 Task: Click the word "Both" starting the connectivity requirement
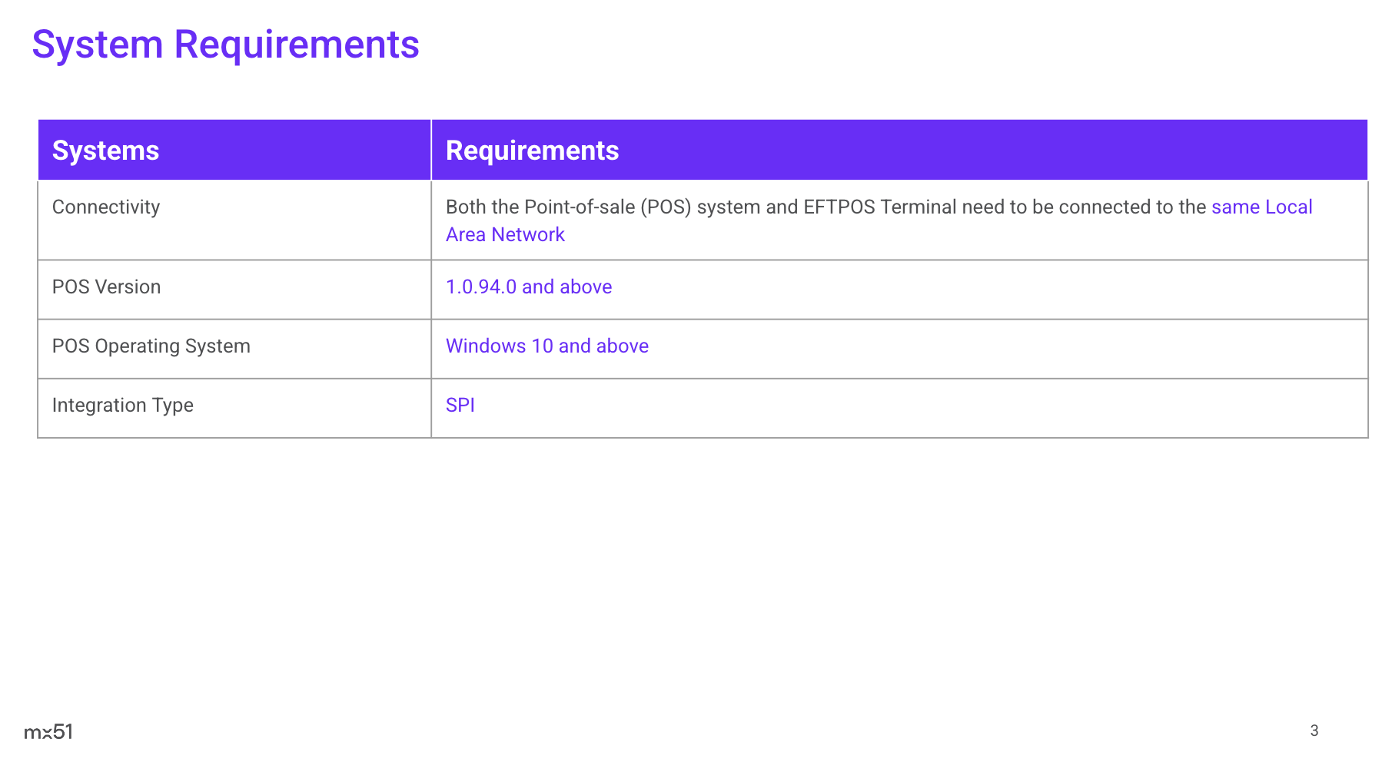(x=465, y=207)
